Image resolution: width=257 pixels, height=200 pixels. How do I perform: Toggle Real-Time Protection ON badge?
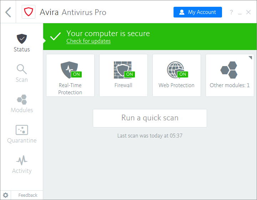pyautogui.click(x=76, y=74)
